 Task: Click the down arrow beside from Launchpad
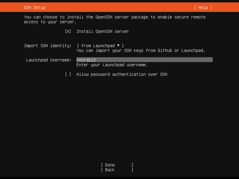coord(118,46)
